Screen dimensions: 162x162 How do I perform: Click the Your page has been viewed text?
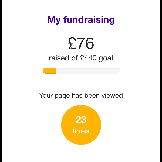[x=81, y=95]
